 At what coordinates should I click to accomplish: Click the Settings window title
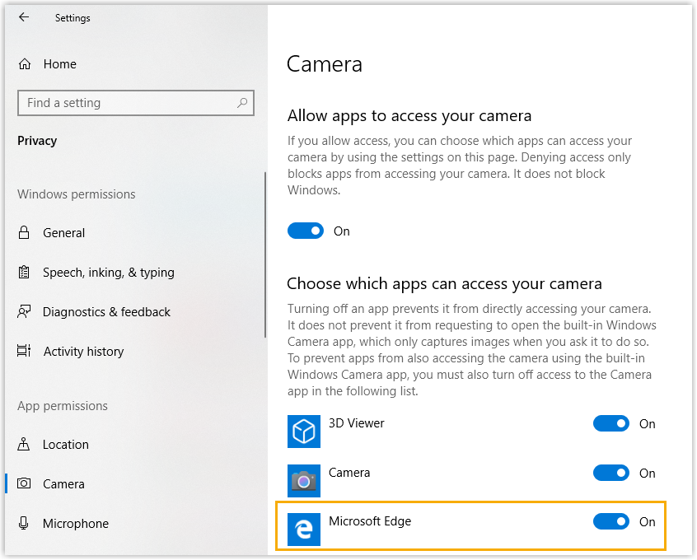point(73,18)
